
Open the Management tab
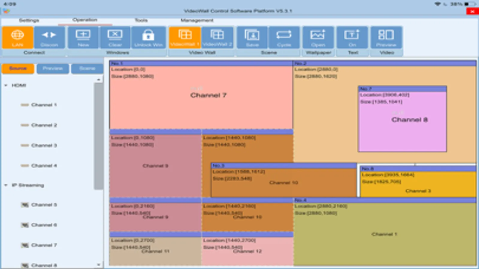click(x=197, y=20)
